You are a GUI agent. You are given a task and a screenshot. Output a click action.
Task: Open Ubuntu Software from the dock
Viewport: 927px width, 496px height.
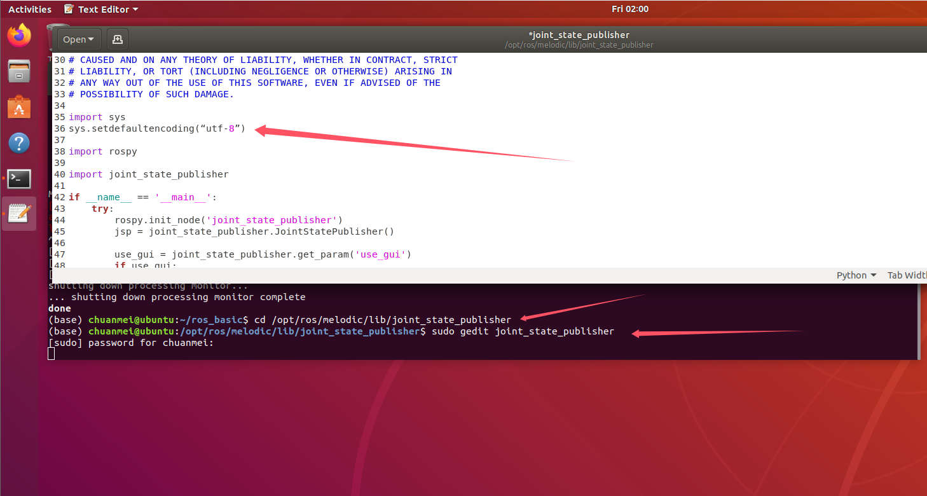click(18, 107)
